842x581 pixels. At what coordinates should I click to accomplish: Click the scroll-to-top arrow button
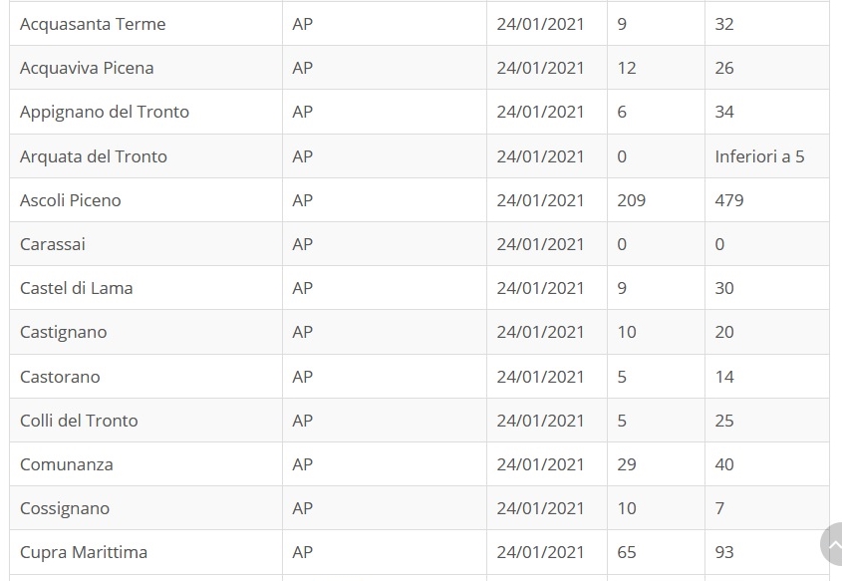(831, 544)
